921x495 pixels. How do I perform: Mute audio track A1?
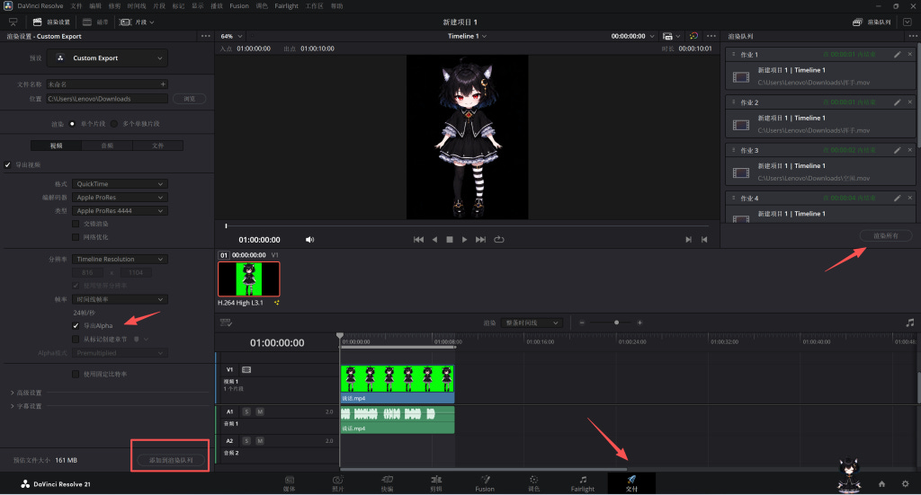pyautogui.click(x=260, y=411)
